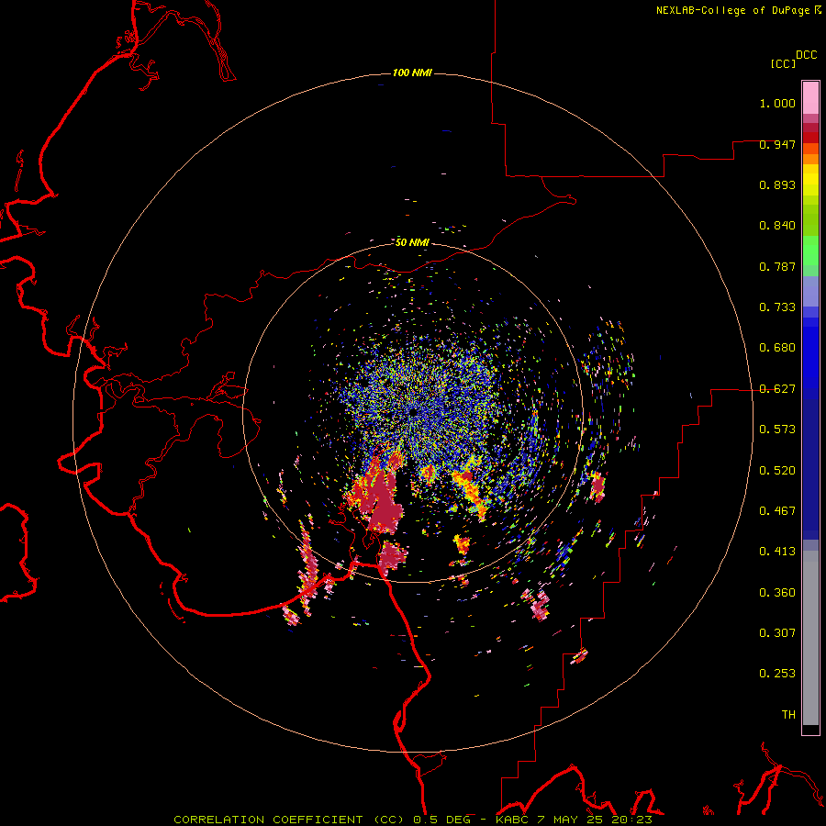Image resolution: width=826 pixels, height=826 pixels.
Task: Click the 0.680 color scale value
Action: pos(777,348)
